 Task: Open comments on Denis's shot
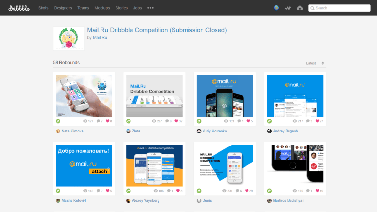[x=239, y=191]
